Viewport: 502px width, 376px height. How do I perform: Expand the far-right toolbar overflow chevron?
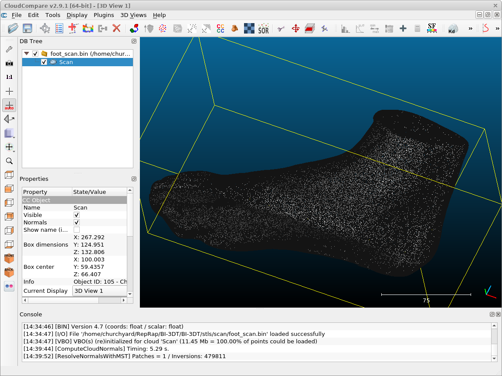click(x=497, y=28)
